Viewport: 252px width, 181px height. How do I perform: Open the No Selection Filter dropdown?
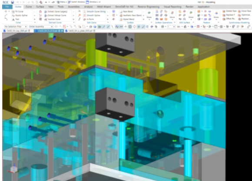pos(16,26)
